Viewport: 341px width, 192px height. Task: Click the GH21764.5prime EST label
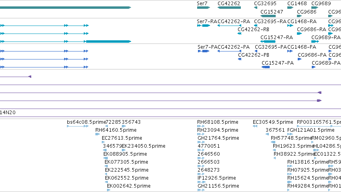(x=218, y=138)
